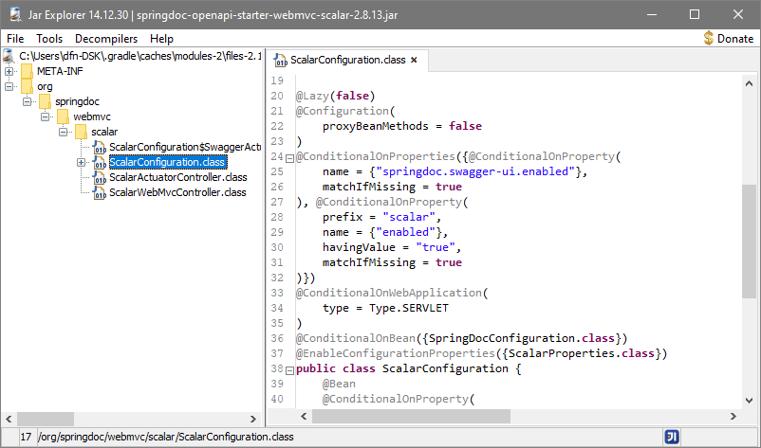Click the "scalar" string on line 28

(x=409, y=217)
